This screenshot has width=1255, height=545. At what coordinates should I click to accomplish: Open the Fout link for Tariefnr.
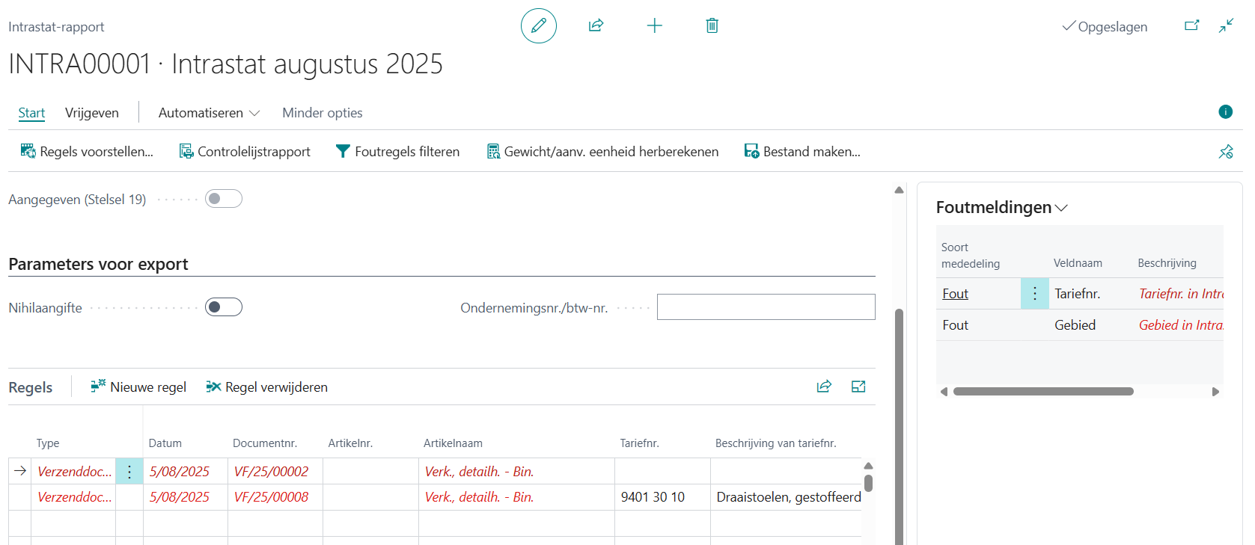(955, 294)
